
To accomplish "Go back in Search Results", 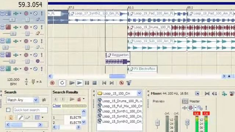I will coord(55,99).
